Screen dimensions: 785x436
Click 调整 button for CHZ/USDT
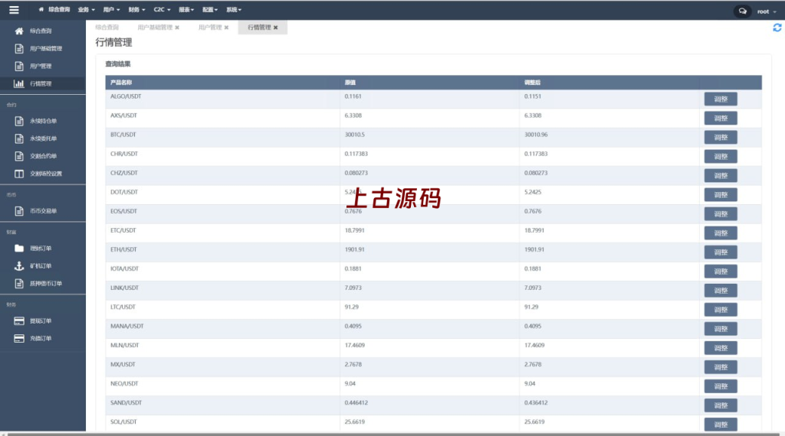(721, 176)
